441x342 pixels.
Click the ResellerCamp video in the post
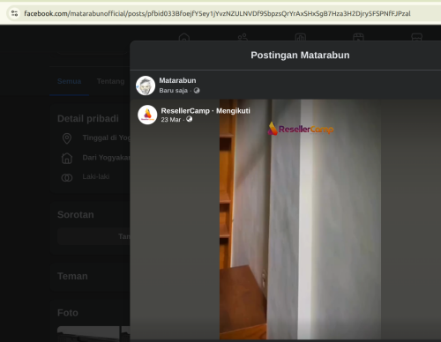coord(300,219)
